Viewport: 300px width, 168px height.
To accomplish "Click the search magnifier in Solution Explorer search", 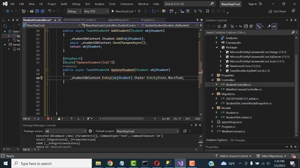I will (293, 32).
